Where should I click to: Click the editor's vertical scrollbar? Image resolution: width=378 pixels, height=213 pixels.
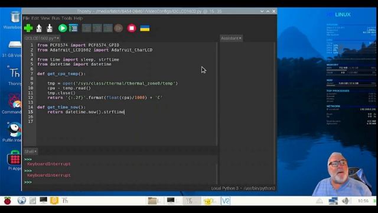217,94
